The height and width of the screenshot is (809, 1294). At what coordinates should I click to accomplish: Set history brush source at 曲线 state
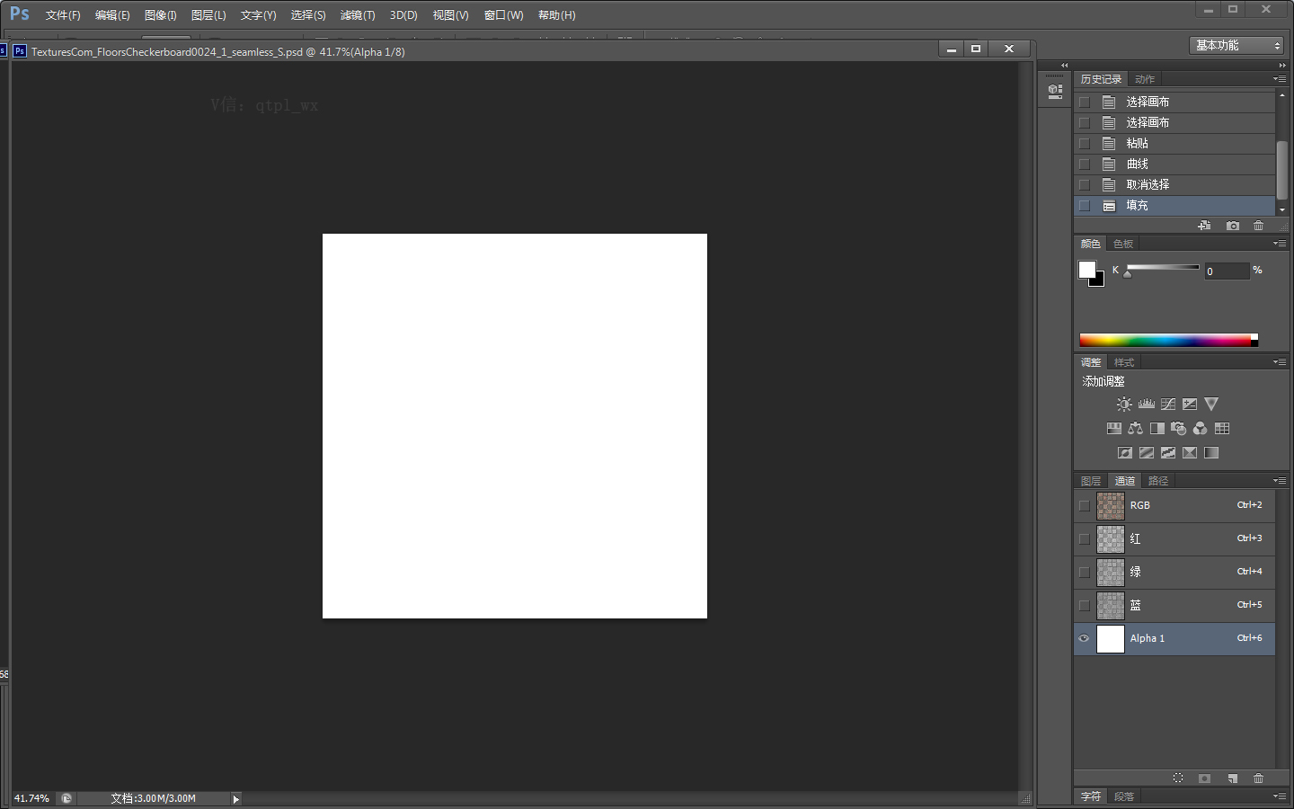(x=1084, y=164)
